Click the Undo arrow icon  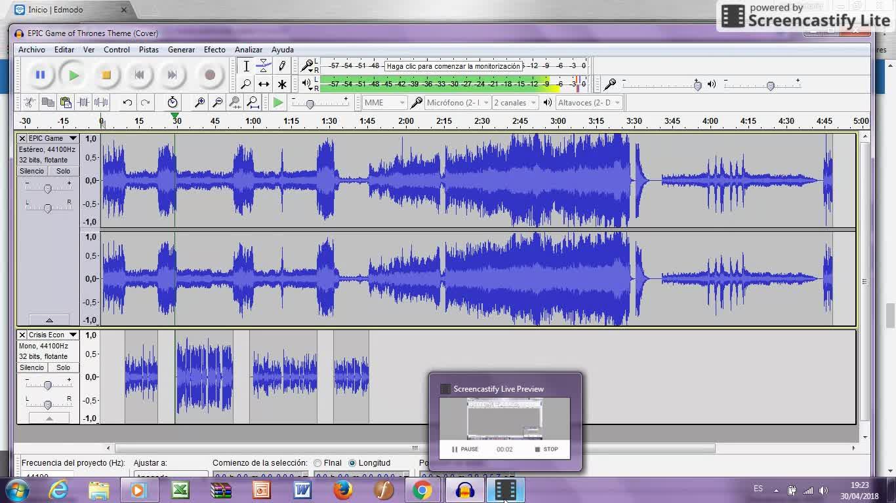(x=127, y=102)
